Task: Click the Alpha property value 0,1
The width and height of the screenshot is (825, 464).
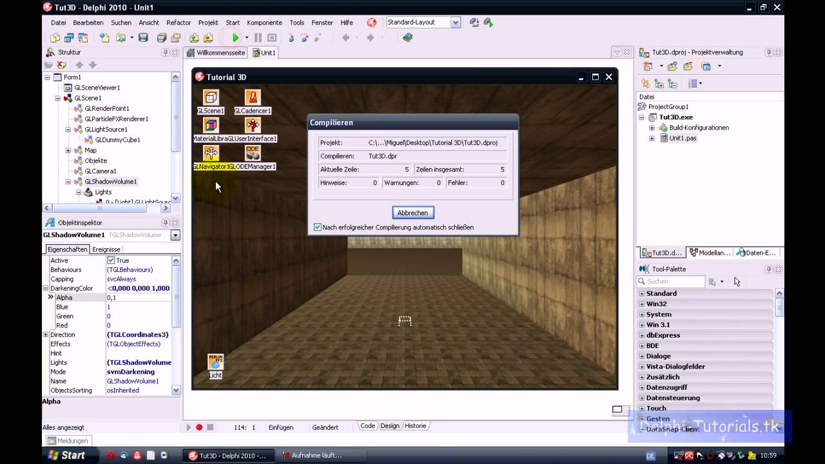Action: tap(139, 298)
